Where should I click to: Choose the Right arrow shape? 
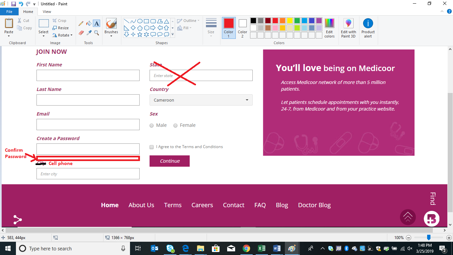pyautogui.click(x=153, y=28)
